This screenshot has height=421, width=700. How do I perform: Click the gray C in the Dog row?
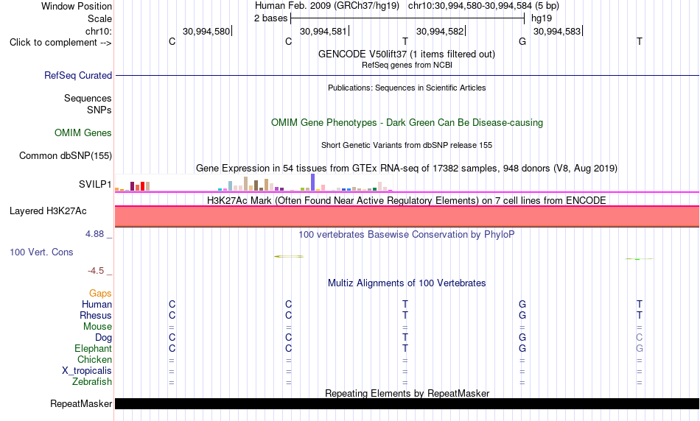[640, 338]
